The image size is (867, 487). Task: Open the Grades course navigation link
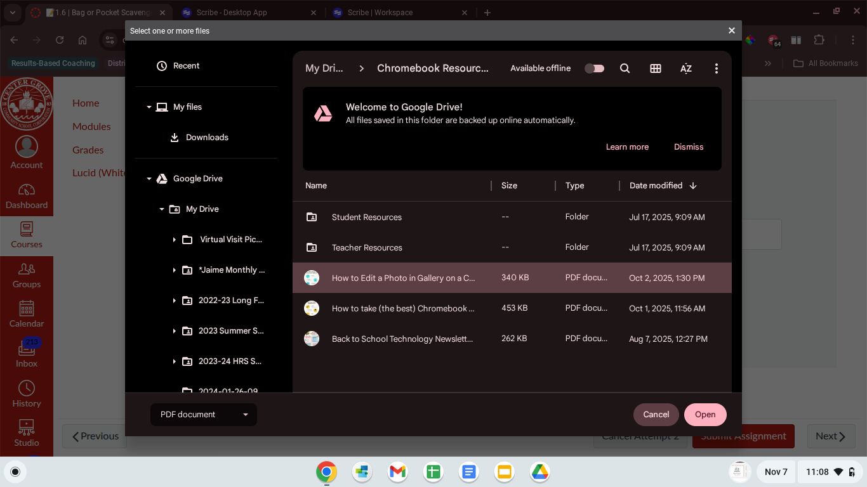88,150
